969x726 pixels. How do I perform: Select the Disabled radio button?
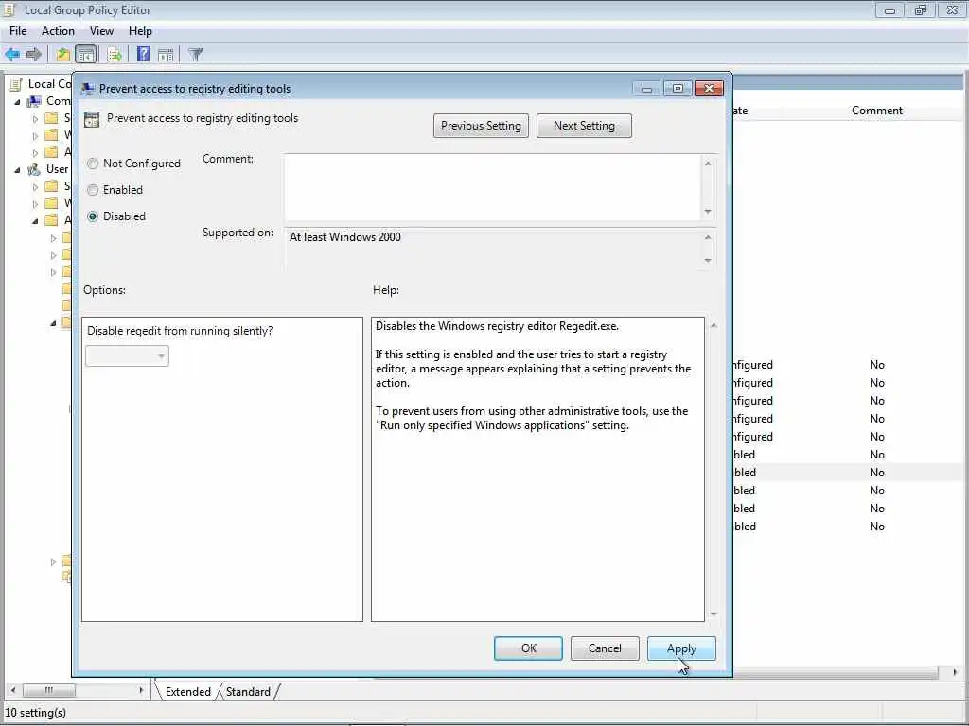[x=93, y=216]
